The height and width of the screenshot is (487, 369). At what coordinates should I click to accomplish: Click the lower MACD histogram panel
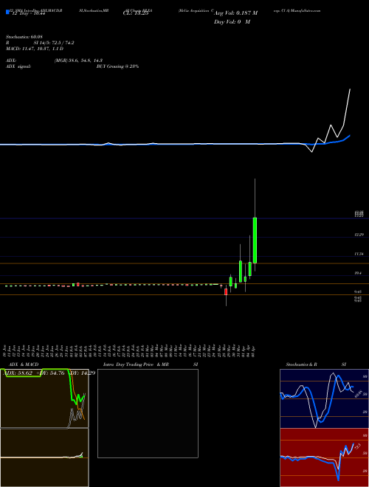tap(44, 457)
